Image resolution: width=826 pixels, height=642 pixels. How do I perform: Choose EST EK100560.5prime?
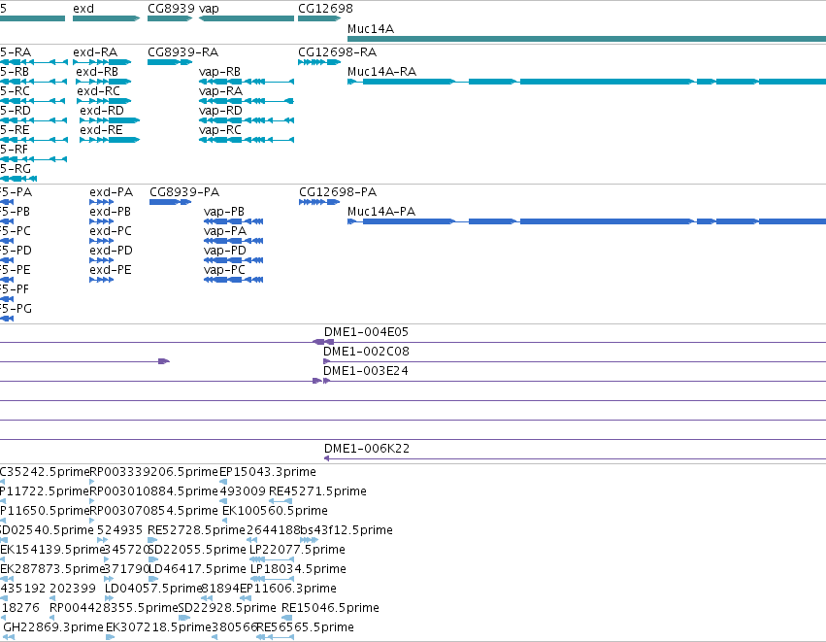pos(275,511)
